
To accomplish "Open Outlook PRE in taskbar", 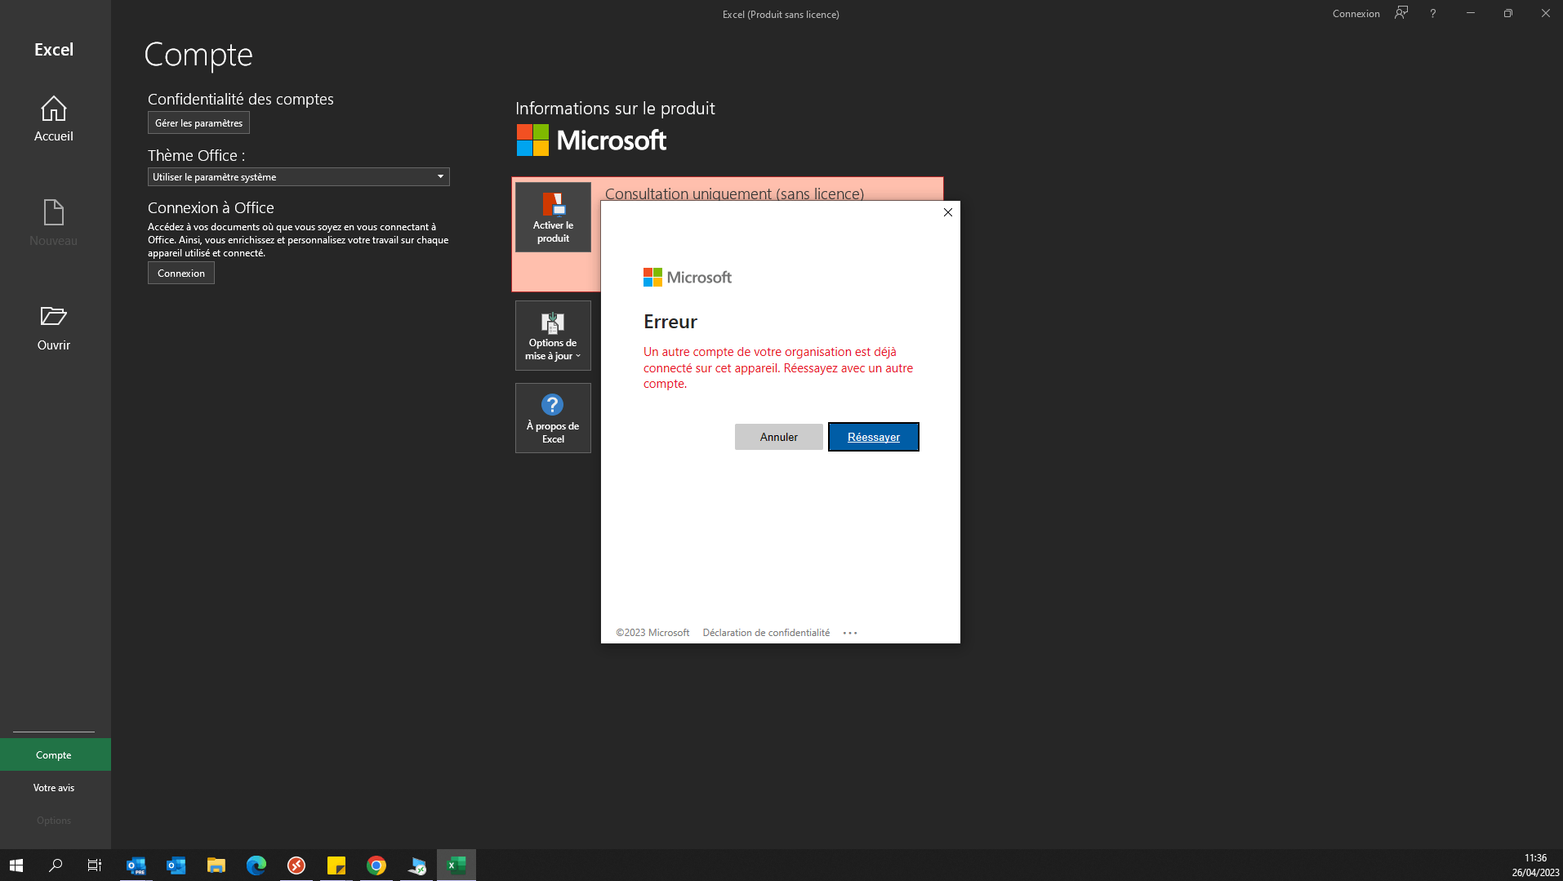I will 136,865.
